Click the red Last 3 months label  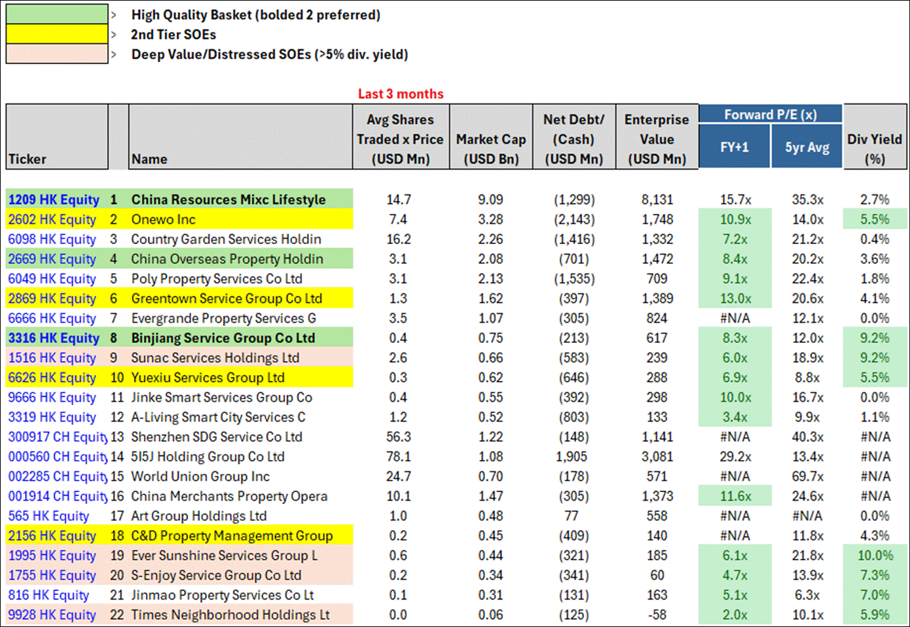pos(401,94)
